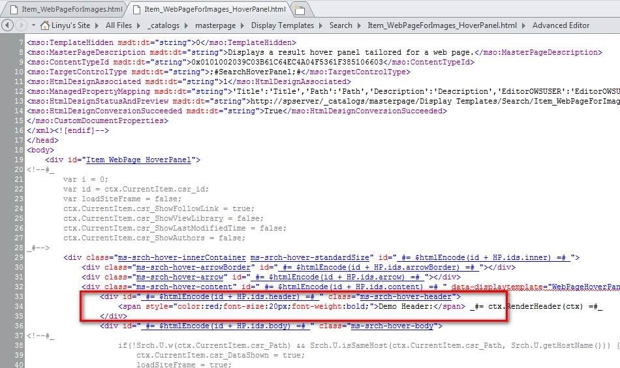Click the ms-srch-hover-header class value
This screenshot has width=620, height=368.
click(405, 296)
